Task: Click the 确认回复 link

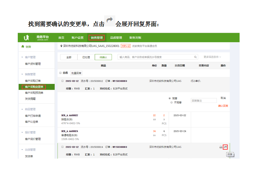Action: [x=223, y=106]
